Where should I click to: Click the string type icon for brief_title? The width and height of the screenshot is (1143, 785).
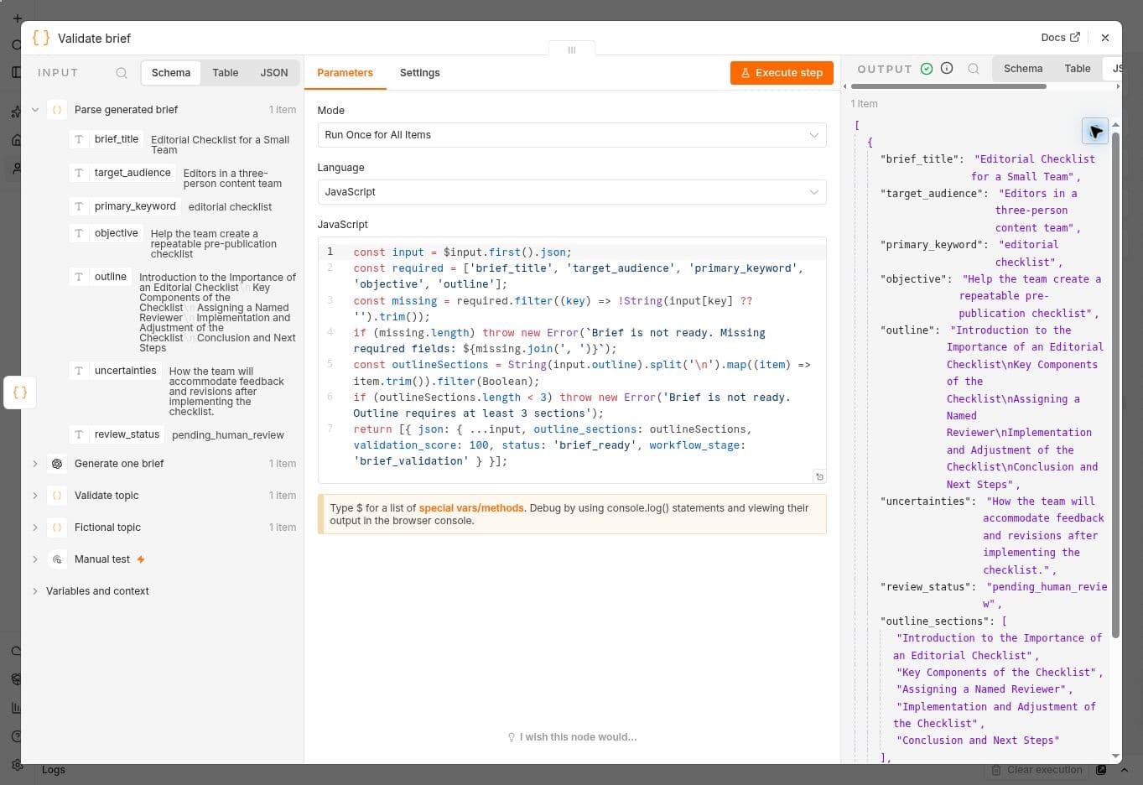(79, 139)
